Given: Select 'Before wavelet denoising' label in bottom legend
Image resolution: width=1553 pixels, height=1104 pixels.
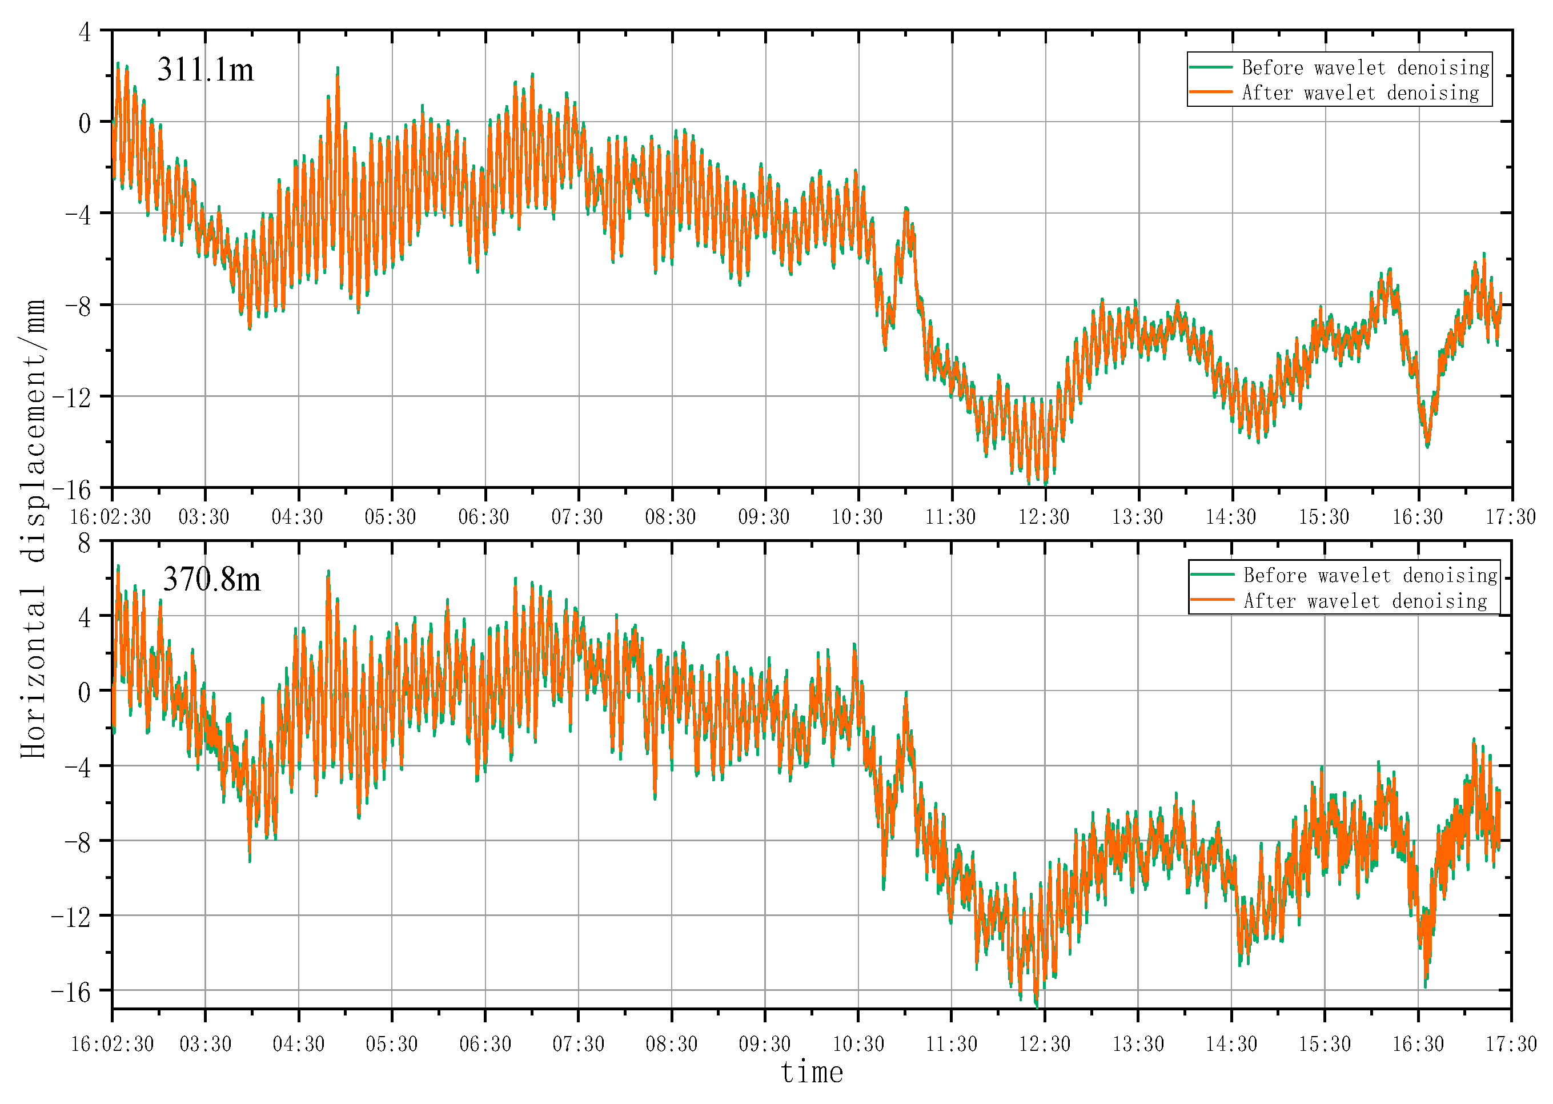Looking at the screenshot, I should (x=1370, y=575).
